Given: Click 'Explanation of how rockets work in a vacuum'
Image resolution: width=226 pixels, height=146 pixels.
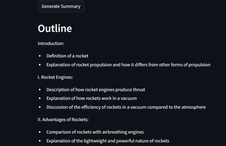Looking at the screenshot, I should tap(91, 98).
